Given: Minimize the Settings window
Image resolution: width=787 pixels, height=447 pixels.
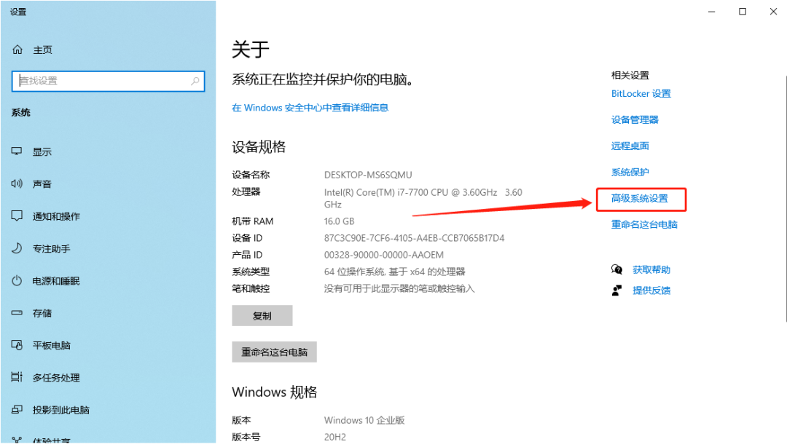Looking at the screenshot, I should point(711,12).
